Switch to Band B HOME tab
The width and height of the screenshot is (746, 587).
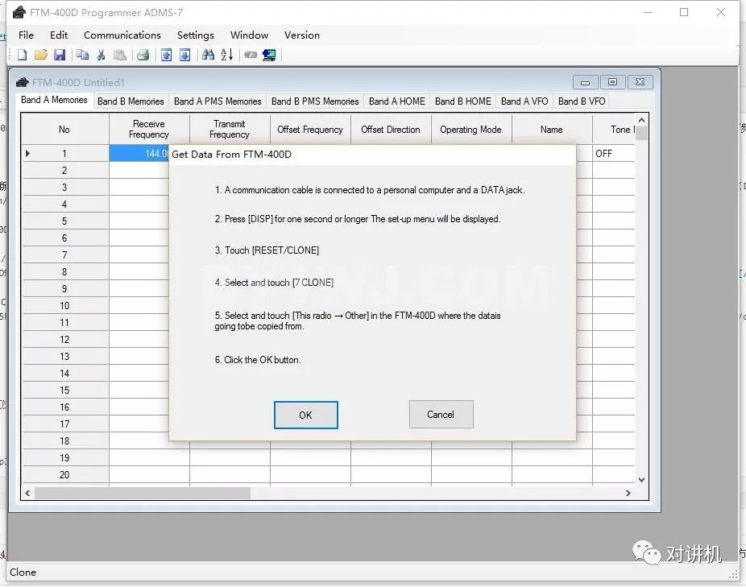pyautogui.click(x=463, y=101)
